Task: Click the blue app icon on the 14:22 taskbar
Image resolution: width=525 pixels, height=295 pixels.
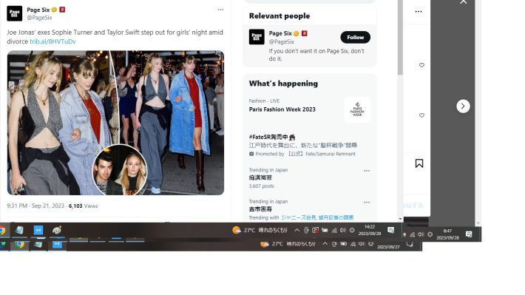Action: 38,230
